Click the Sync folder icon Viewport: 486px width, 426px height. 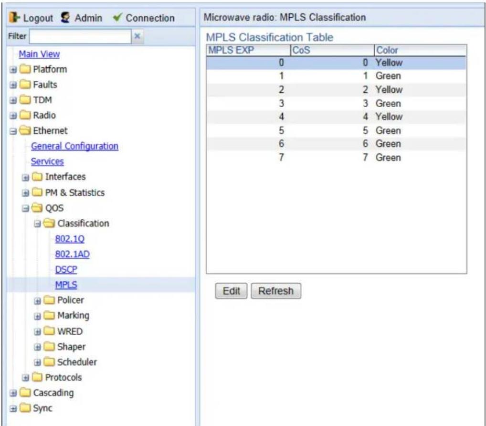[25, 408]
